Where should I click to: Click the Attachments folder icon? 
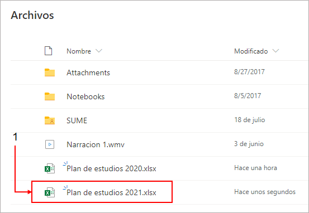50,72
